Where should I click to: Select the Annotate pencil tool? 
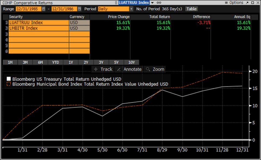pyautogui.click(x=129, y=69)
